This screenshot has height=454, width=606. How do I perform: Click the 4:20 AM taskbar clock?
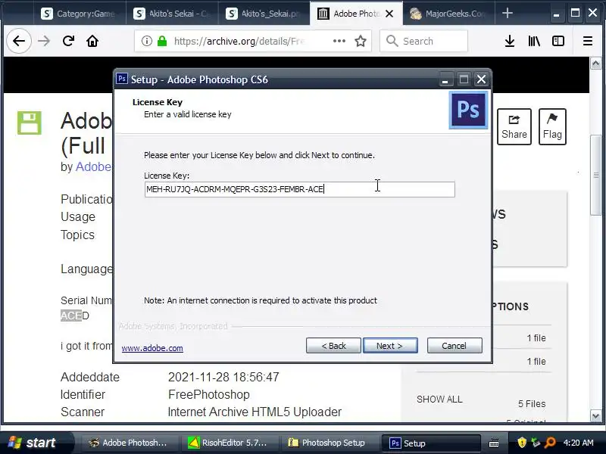pos(578,443)
